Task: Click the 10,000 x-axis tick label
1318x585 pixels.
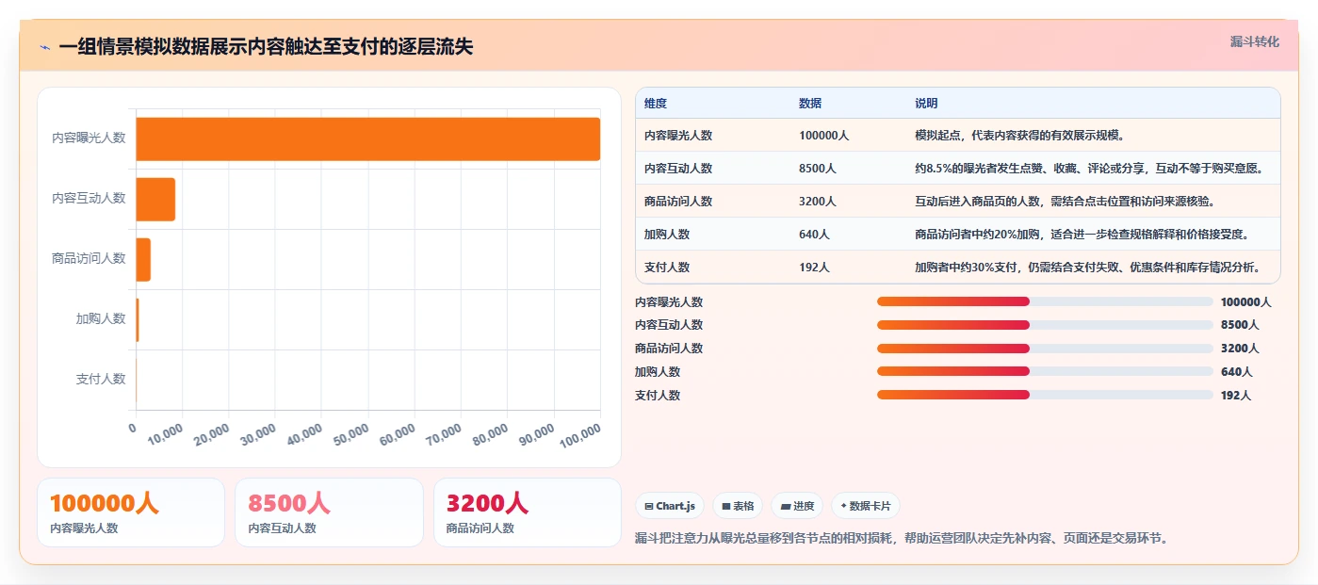Action: pos(165,434)
